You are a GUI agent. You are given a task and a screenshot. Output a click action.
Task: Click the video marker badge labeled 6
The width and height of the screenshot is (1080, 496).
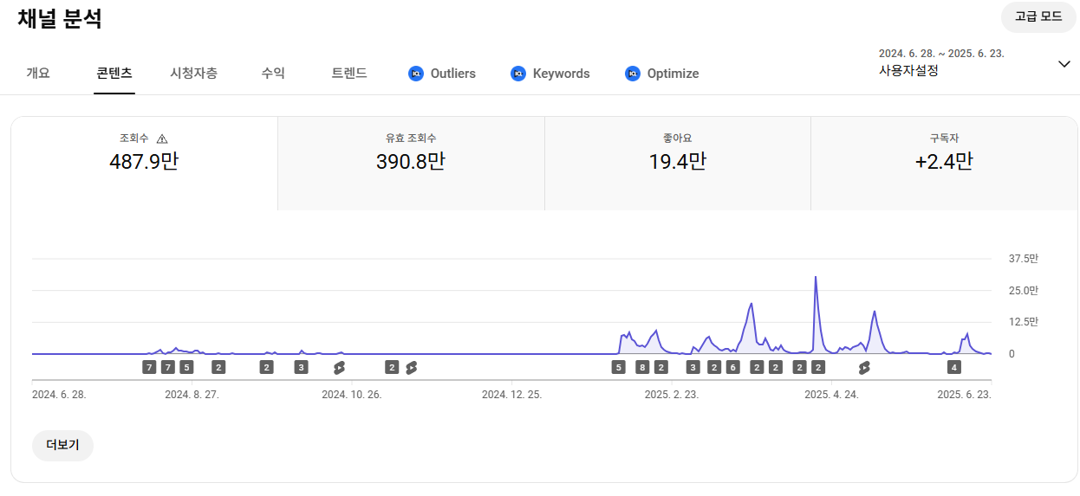tap(732, 367)
